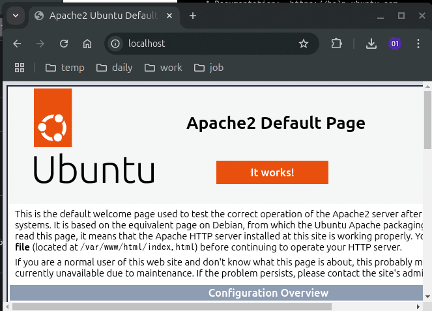
Task: Click the bold word "file"
Action: coord(22,247)
